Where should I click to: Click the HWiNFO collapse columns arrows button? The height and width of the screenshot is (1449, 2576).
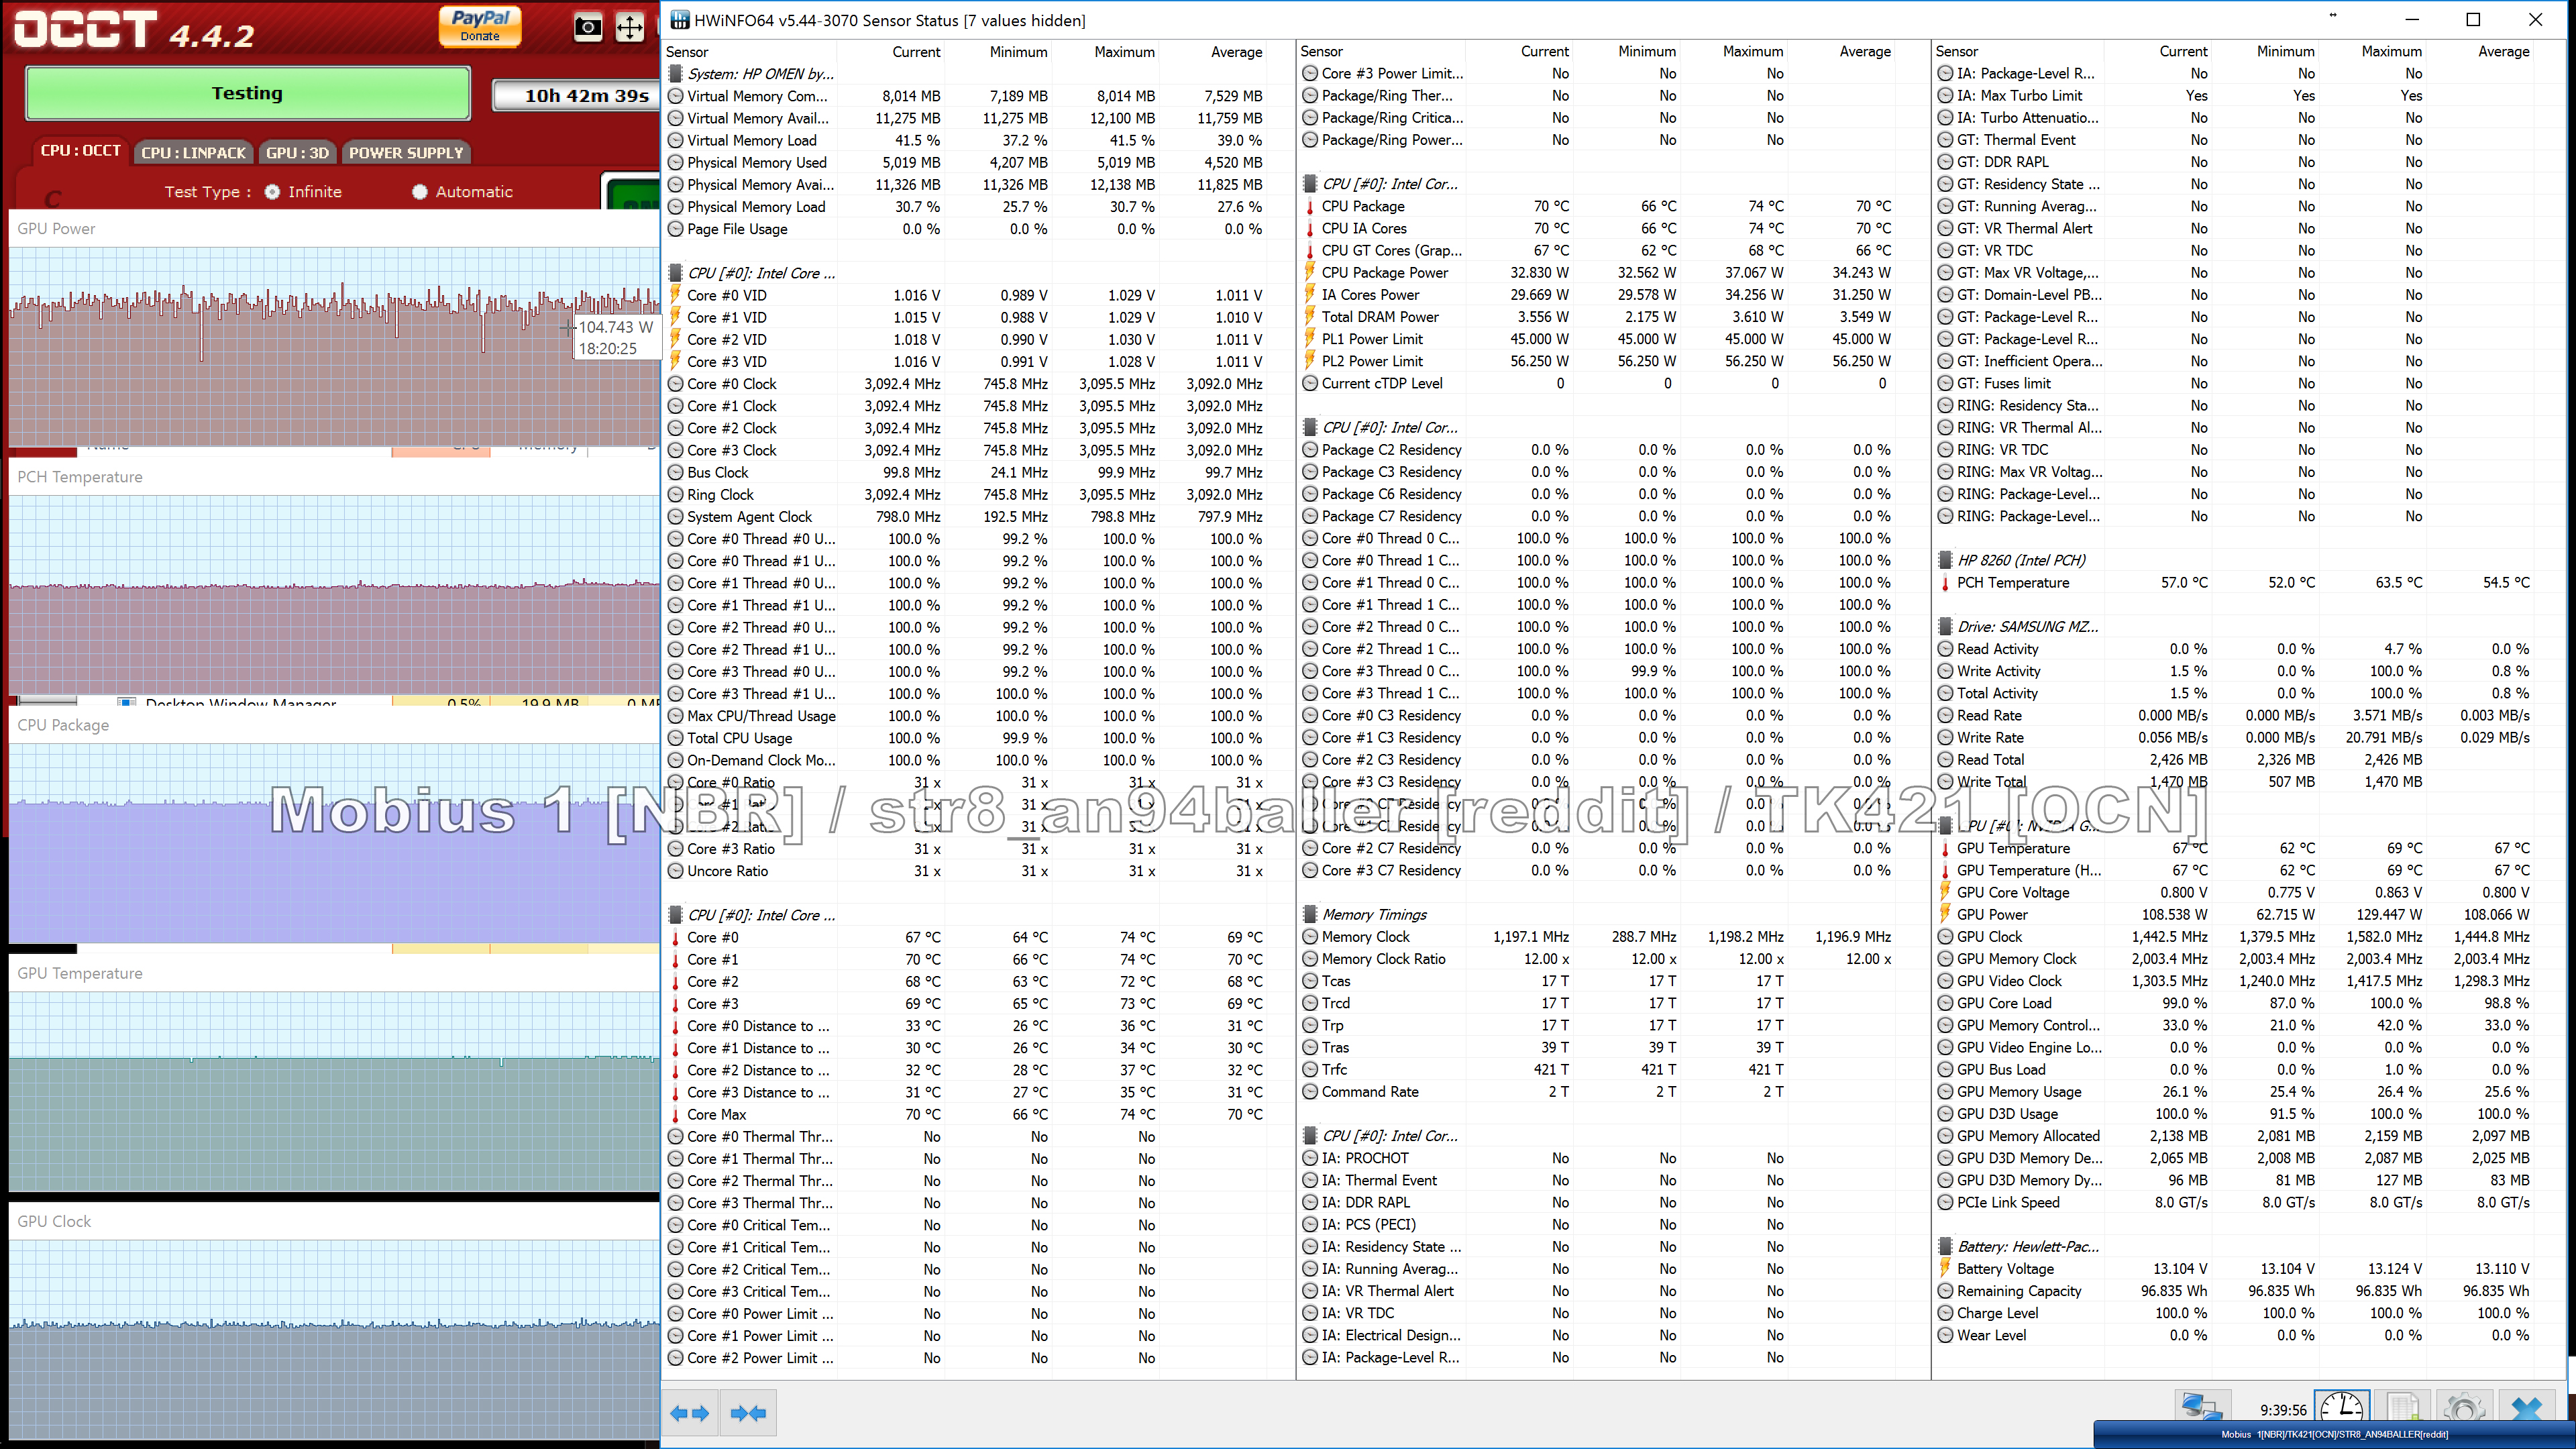[749, 1413]
